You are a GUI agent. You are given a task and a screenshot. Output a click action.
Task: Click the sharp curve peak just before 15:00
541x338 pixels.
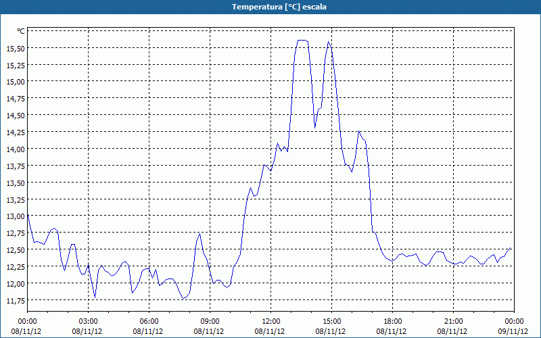coord(329,42)
